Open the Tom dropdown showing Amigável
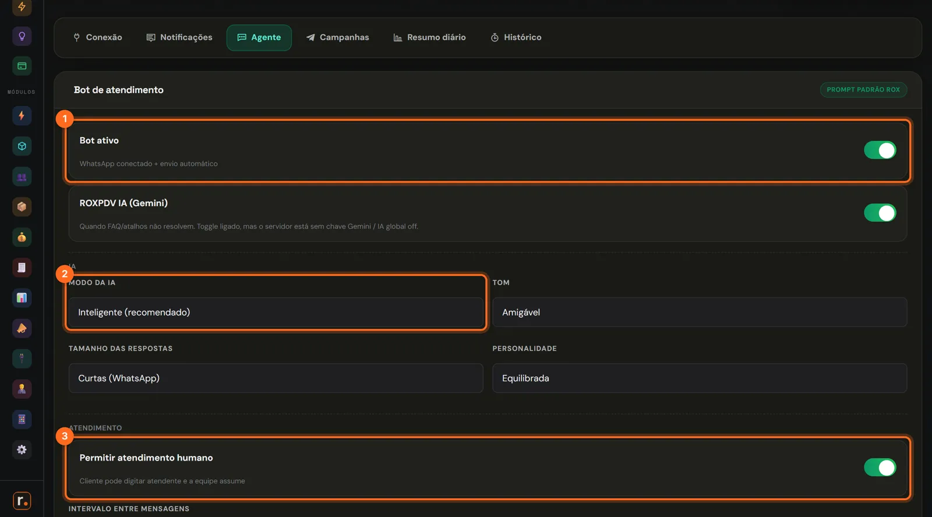This screenshot has width=932, height=517. pos(700,312)
